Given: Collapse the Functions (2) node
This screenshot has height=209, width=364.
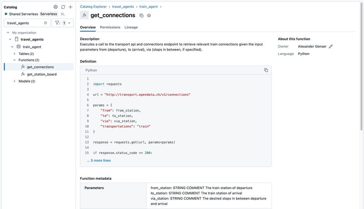Looking at the screenshot, I should [15, 60].
